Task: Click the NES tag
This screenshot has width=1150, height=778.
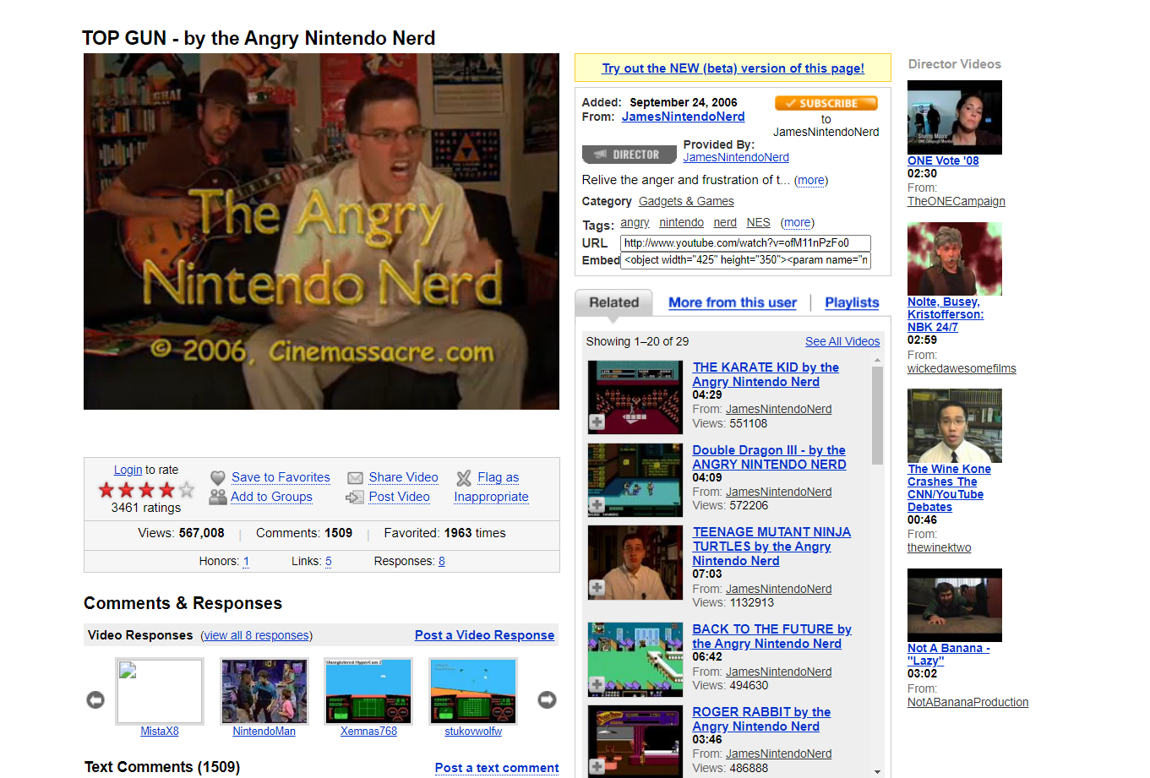Action: (758, 223)
